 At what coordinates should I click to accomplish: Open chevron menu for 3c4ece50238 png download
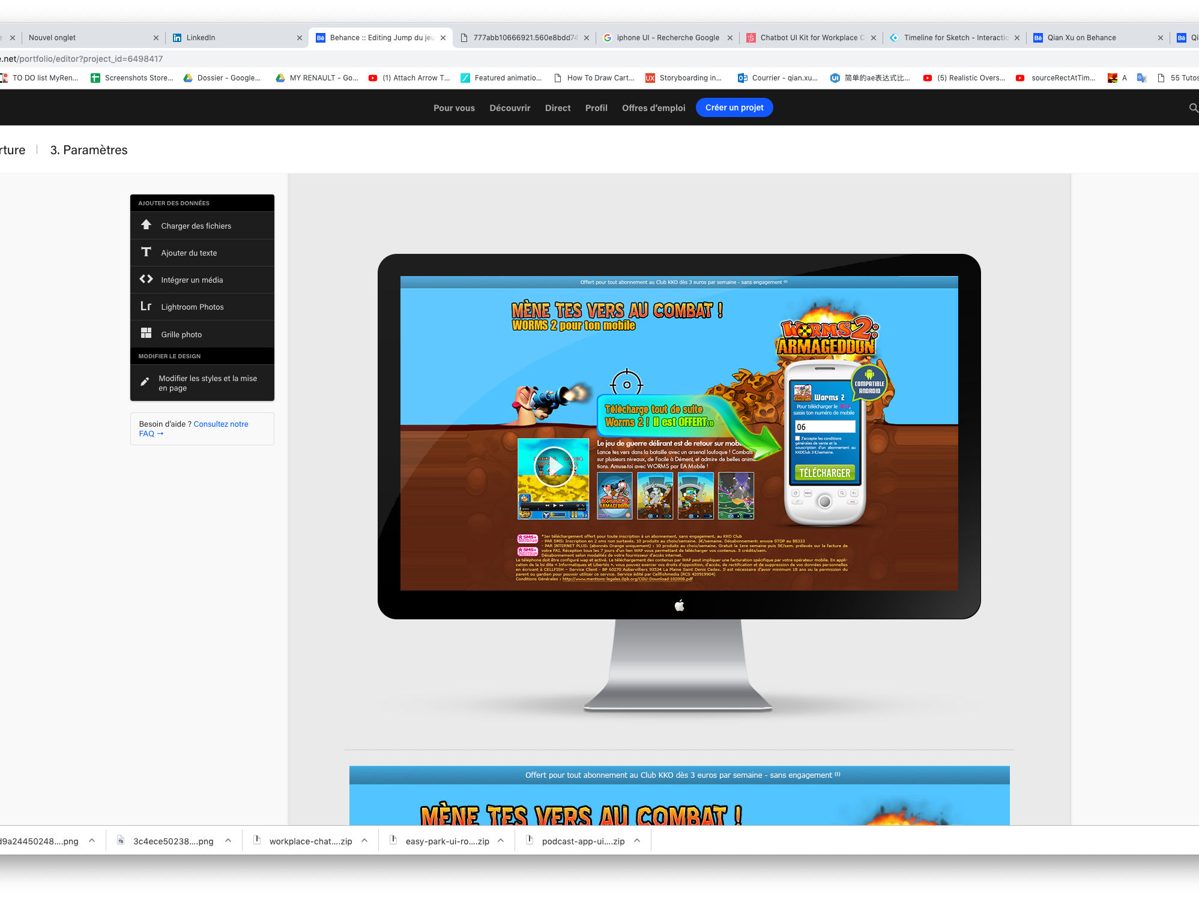pos(228,841)
